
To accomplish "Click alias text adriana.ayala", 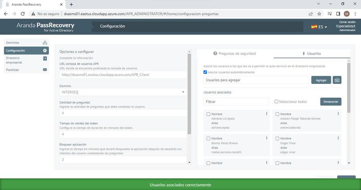I will 220,127.
